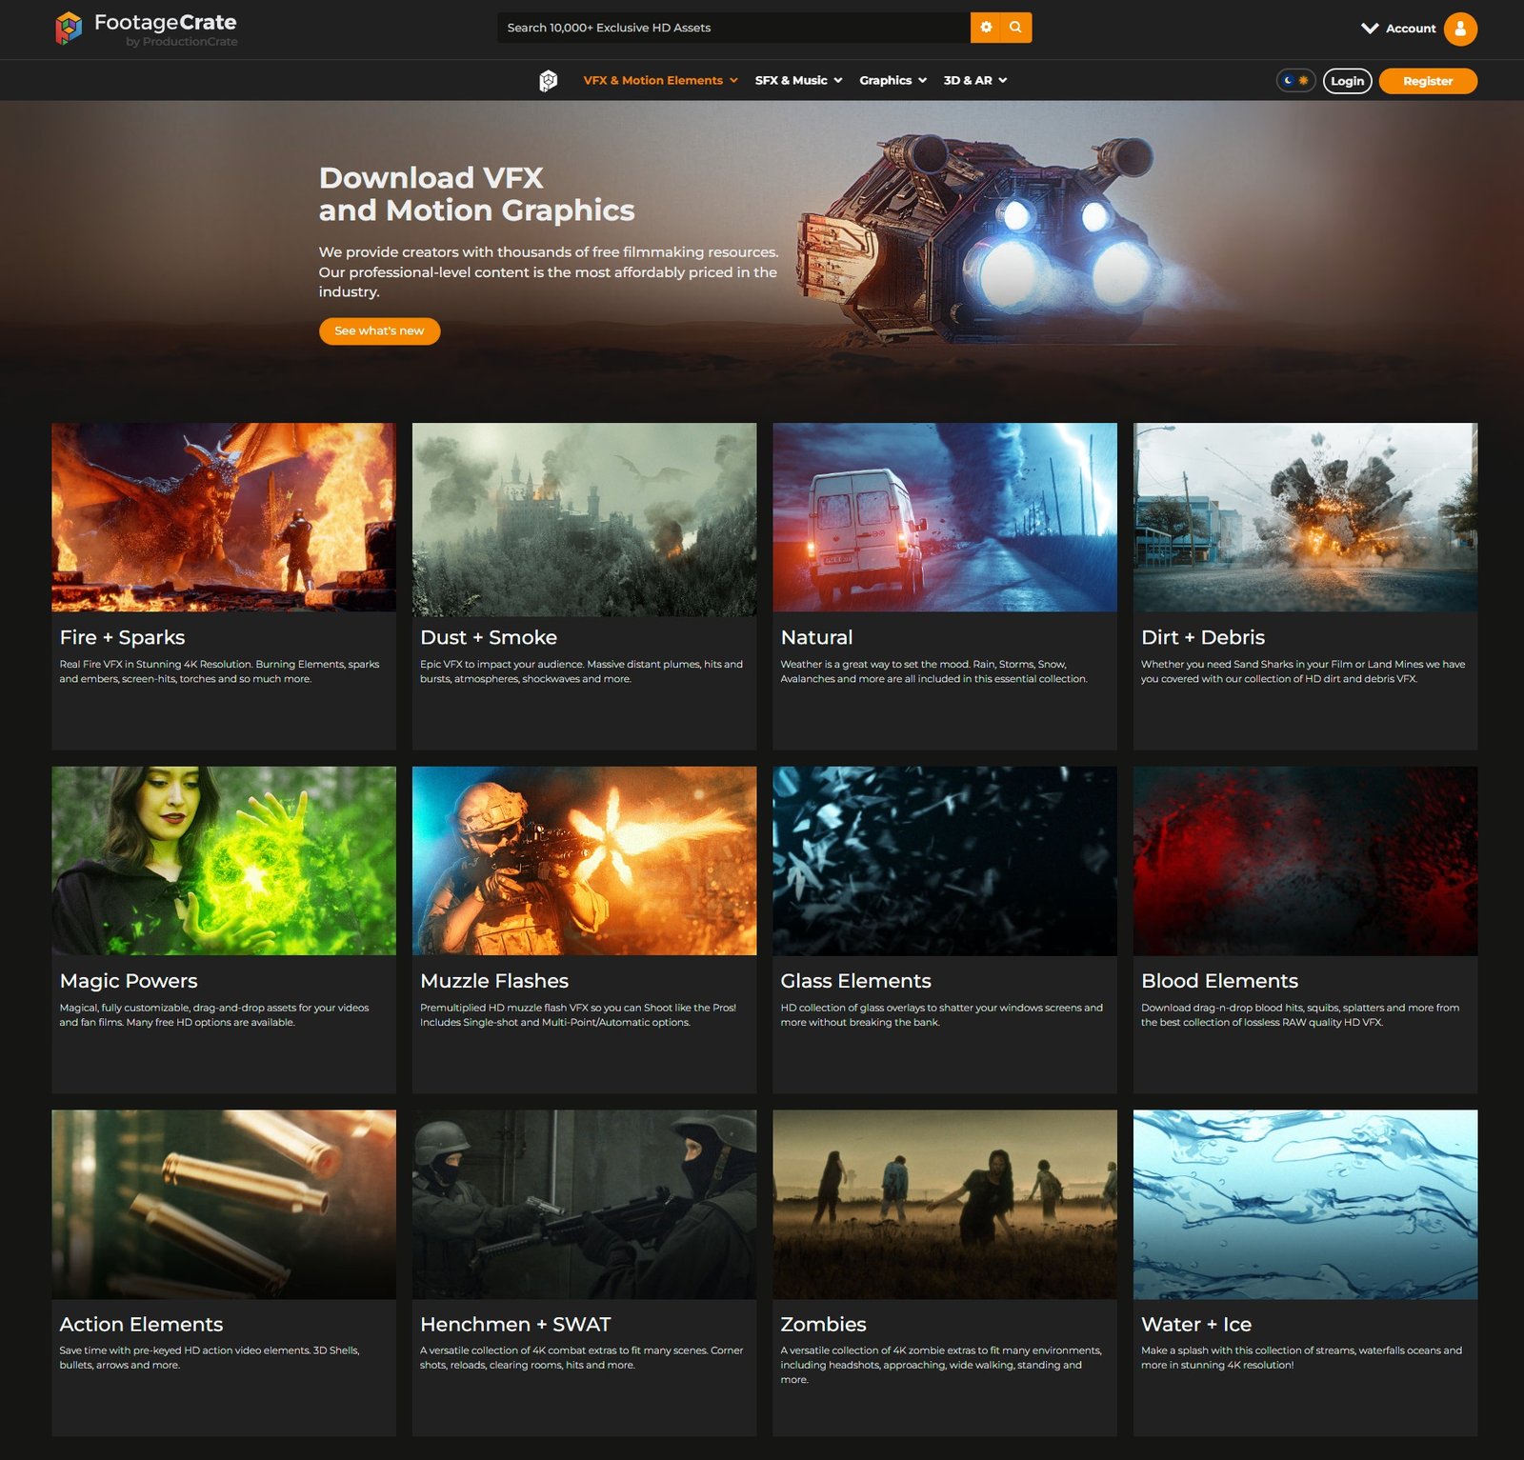
Task: Open the Graphics navigation menu
Action: (891, 80)
